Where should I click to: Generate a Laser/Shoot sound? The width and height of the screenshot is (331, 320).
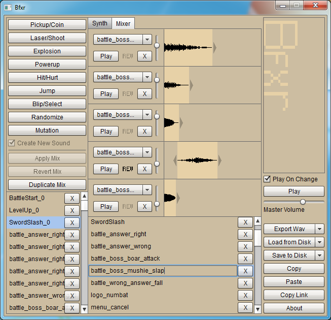click(47, 38)
